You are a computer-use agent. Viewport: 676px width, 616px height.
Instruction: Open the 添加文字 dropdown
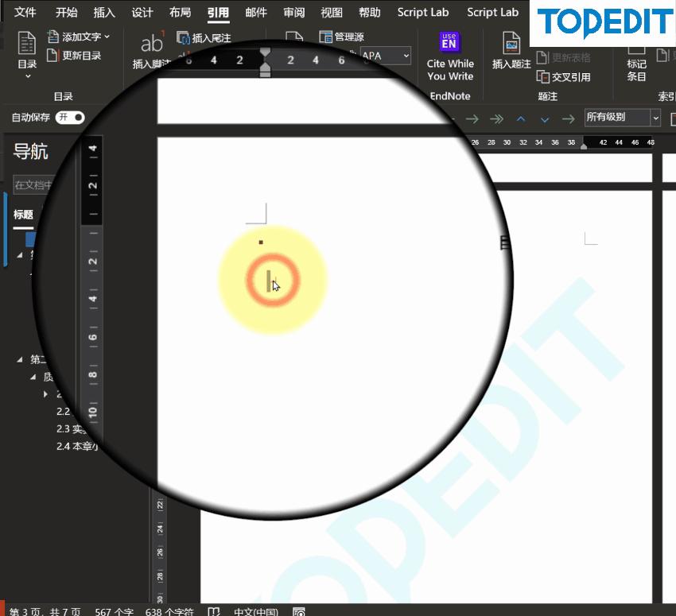click(79, 37)
